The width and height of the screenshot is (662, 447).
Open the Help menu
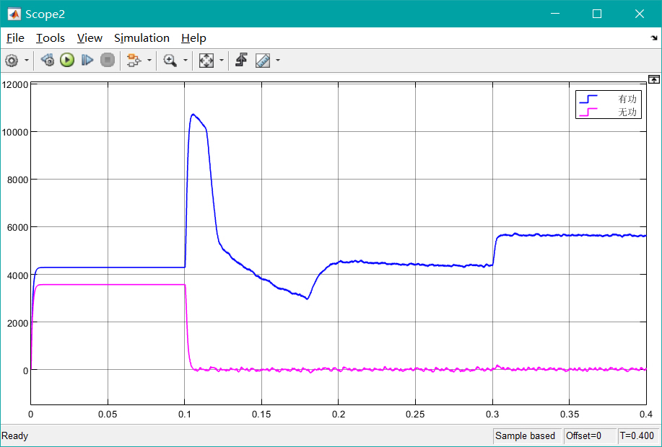tap(193, 38)
